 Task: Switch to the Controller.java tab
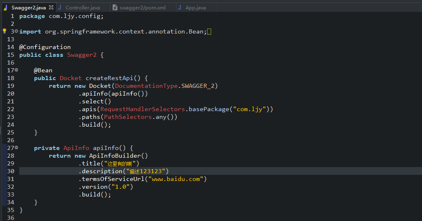pos(83,7)
